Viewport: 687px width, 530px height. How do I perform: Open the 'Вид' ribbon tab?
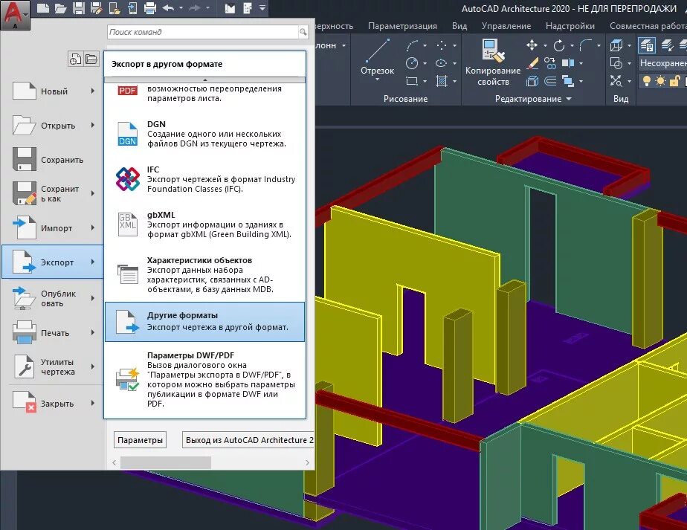coord(459,26)
